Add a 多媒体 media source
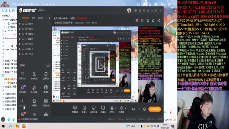 [103, 109]
